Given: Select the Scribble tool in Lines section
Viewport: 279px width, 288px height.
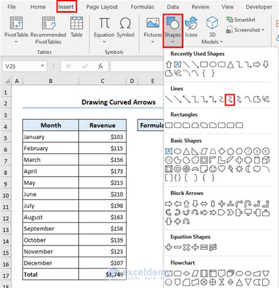Looking at the screenshot, I should click(265, 100).
